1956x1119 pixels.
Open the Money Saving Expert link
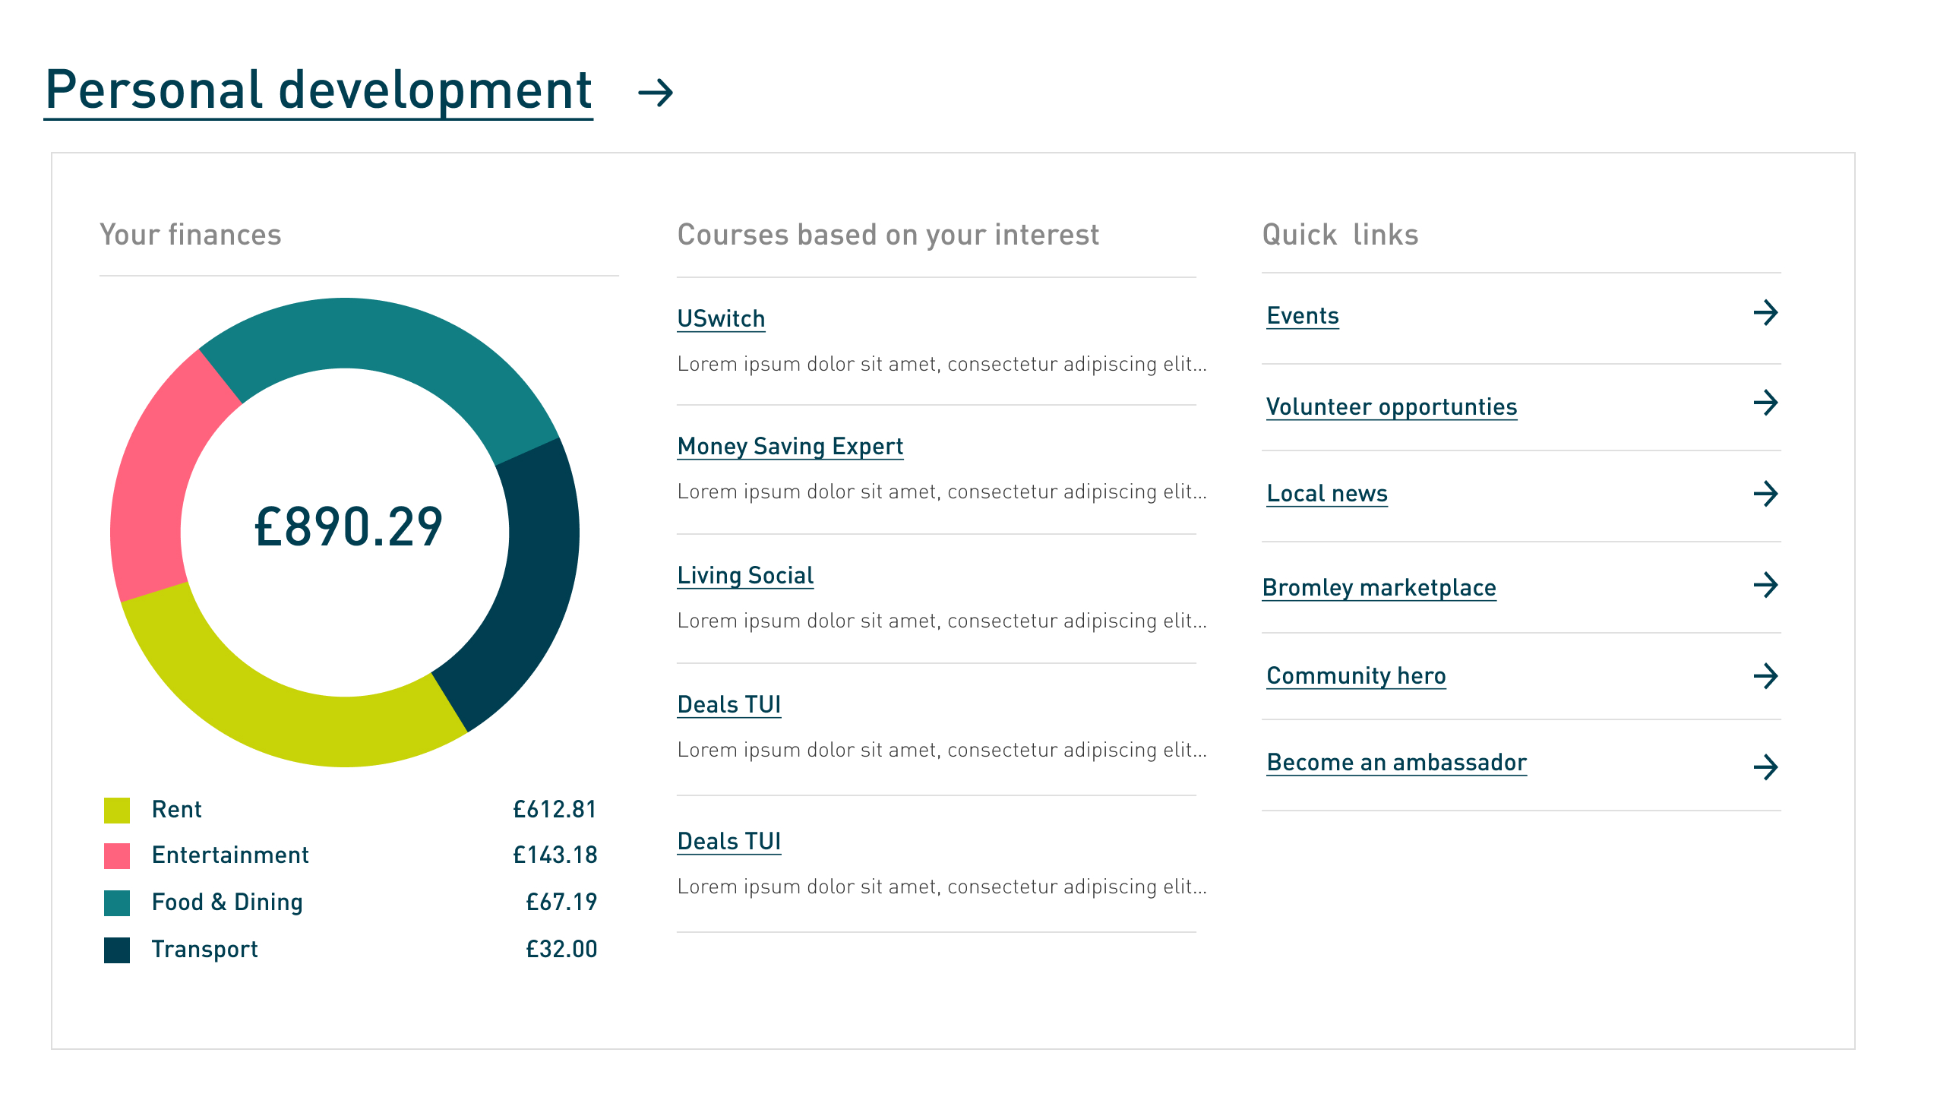(x=790, y=446)
